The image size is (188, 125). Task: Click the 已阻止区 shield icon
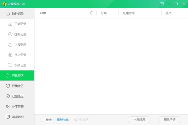[x=8, y=86]
